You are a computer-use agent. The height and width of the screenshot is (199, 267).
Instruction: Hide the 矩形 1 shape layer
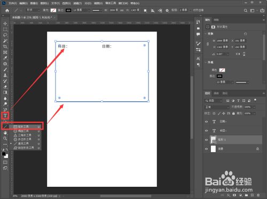tap(206, 140)
